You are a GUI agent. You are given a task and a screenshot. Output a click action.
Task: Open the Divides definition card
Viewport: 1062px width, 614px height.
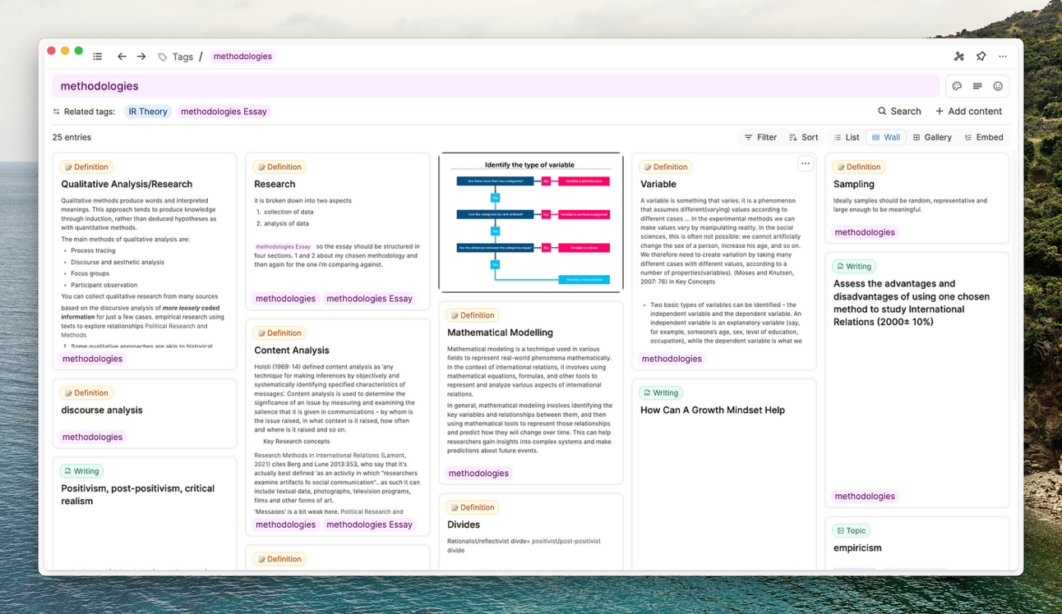[x=531, y=532]
